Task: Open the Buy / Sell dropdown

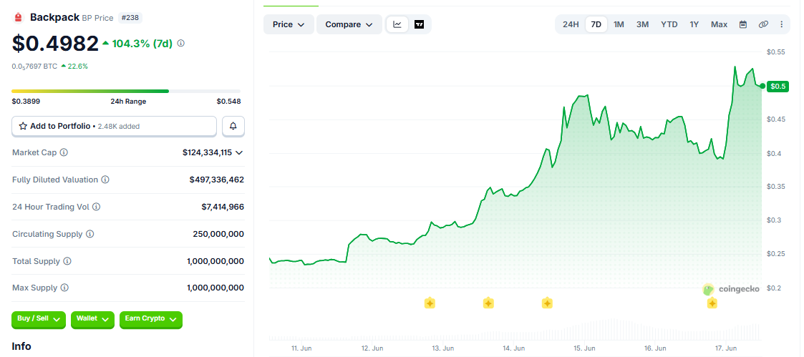Action: pyautogui.click(x=39, y=319)
